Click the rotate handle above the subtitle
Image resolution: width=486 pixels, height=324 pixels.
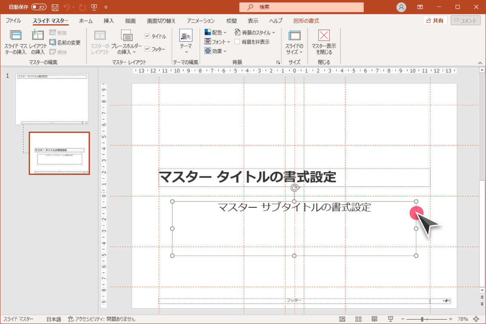point(295,188)
